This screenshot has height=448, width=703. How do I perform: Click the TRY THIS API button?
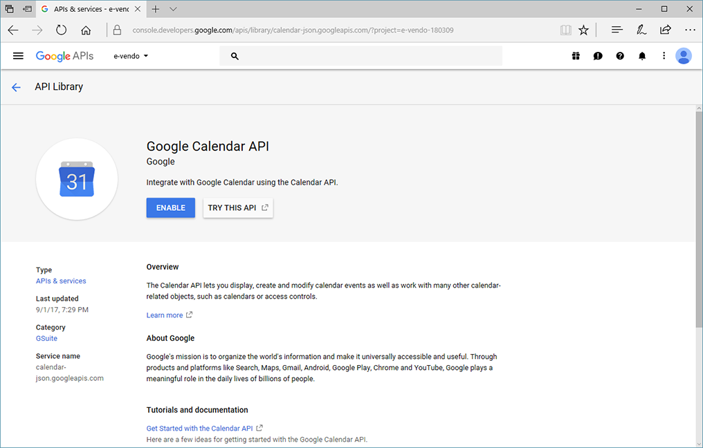(238, 208)
